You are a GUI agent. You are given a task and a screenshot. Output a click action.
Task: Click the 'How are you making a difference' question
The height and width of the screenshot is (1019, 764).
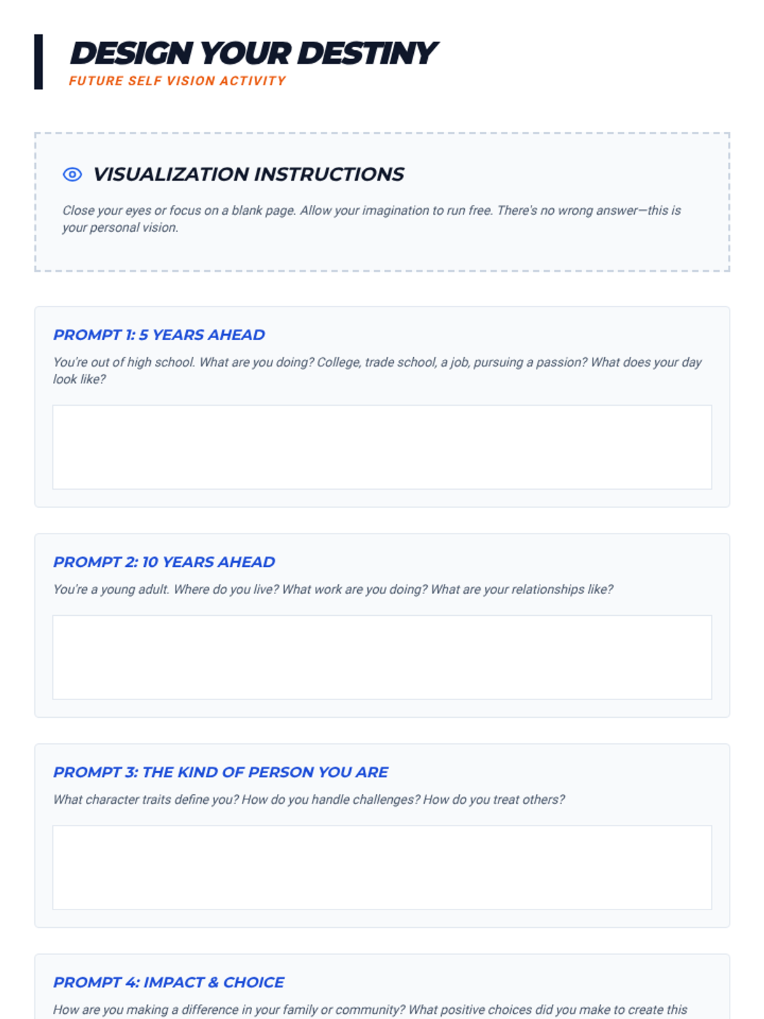pos(371,1010)
